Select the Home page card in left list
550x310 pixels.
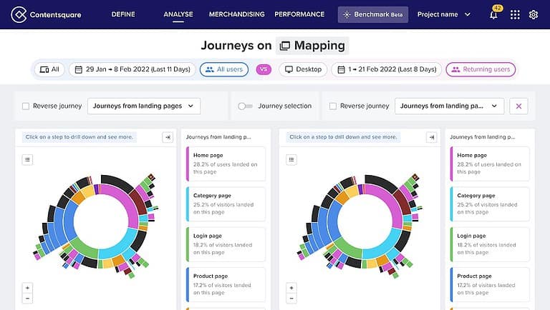coord(226,164)
